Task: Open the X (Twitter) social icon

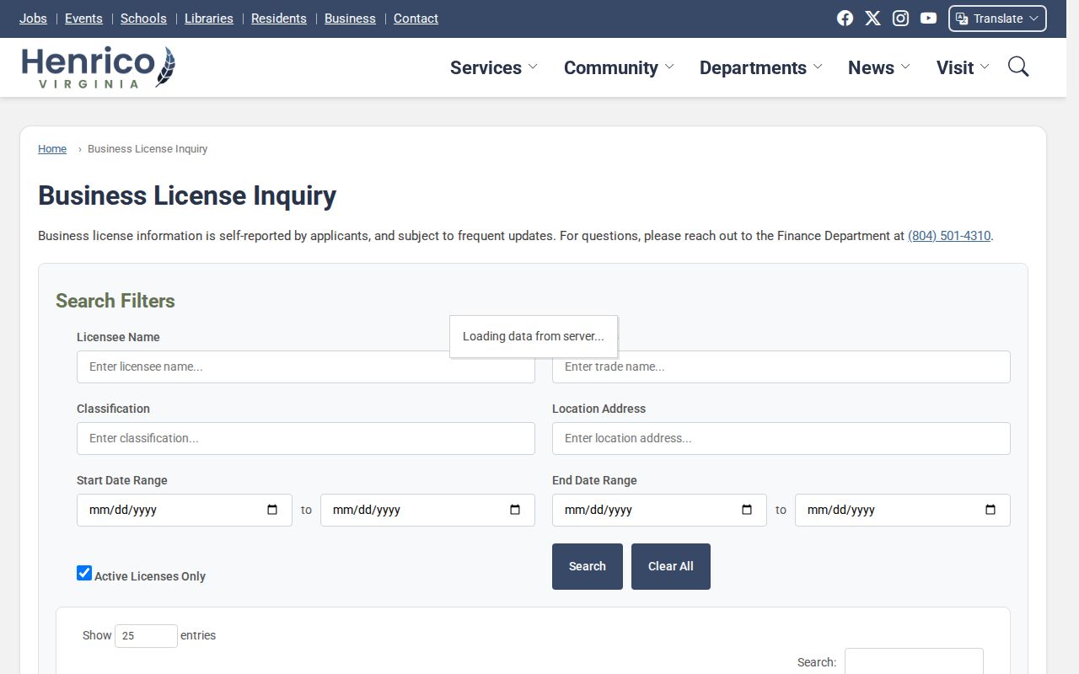Action: pos(872,19)
